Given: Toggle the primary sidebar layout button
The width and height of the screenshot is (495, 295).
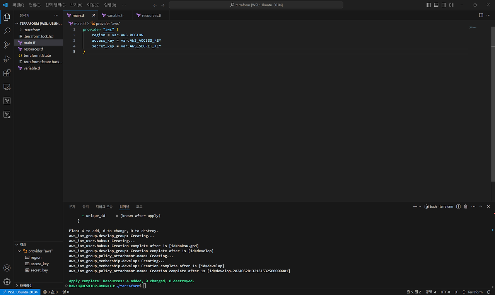Looking at the screenshot, I should (x=428, y=5).
